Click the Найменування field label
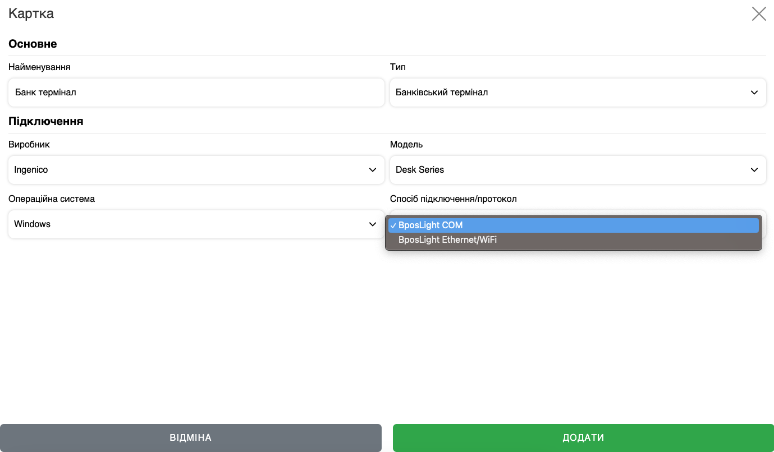774x452 pixels. pos(39,67)
